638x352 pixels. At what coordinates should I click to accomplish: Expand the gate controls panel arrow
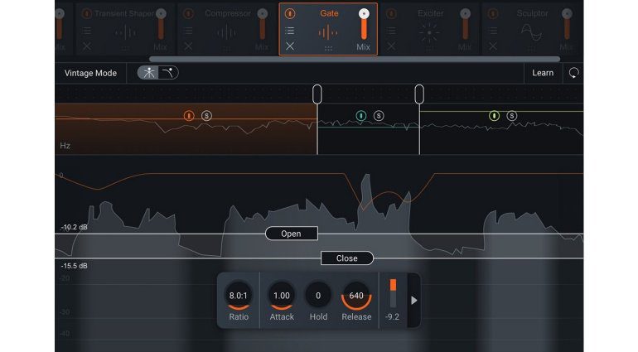414,300
